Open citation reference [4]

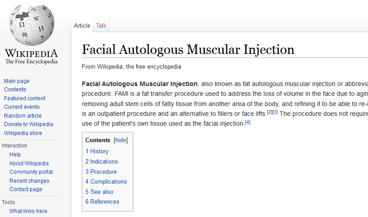[248, 122]
